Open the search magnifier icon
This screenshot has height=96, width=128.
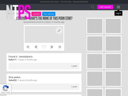pos(93,7)
